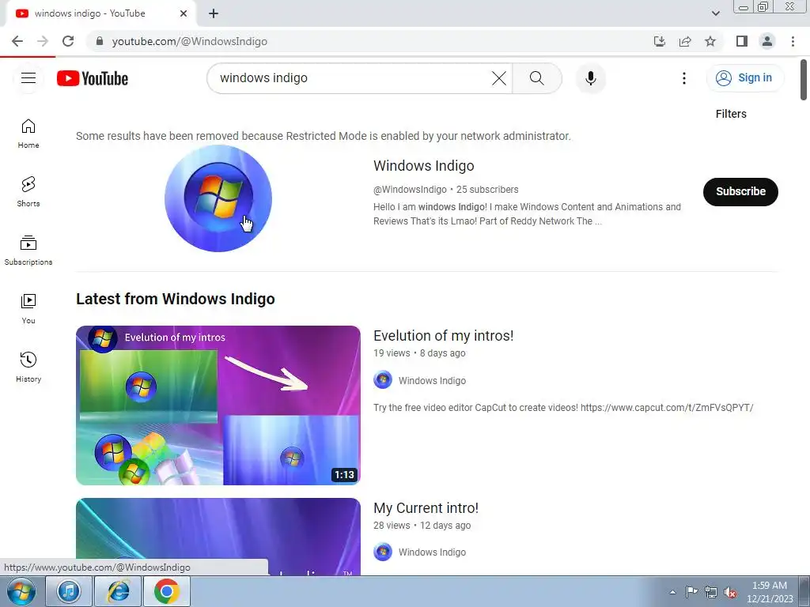The width and height of the screenshot is (810, 607).
Task: Reload the page
Action: pos(68,41)
